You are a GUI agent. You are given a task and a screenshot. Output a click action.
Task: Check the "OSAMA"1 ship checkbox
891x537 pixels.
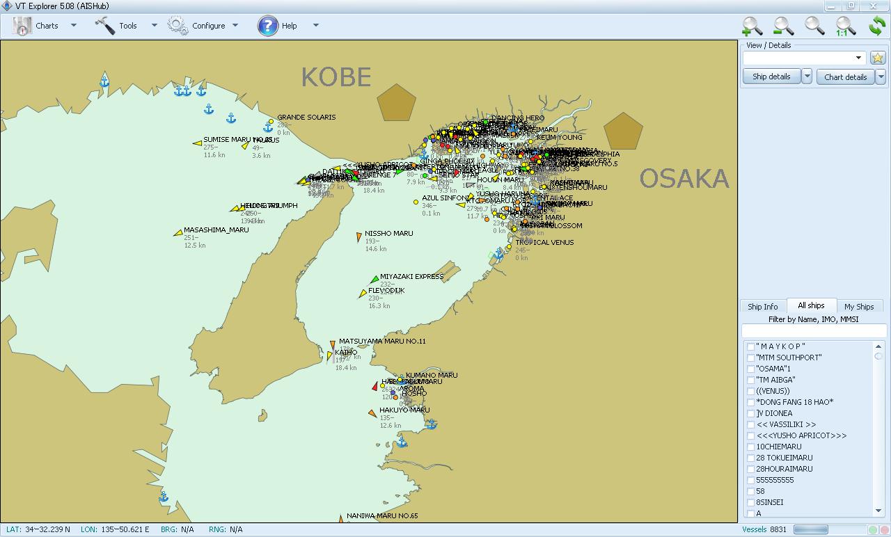coord(751,369)
